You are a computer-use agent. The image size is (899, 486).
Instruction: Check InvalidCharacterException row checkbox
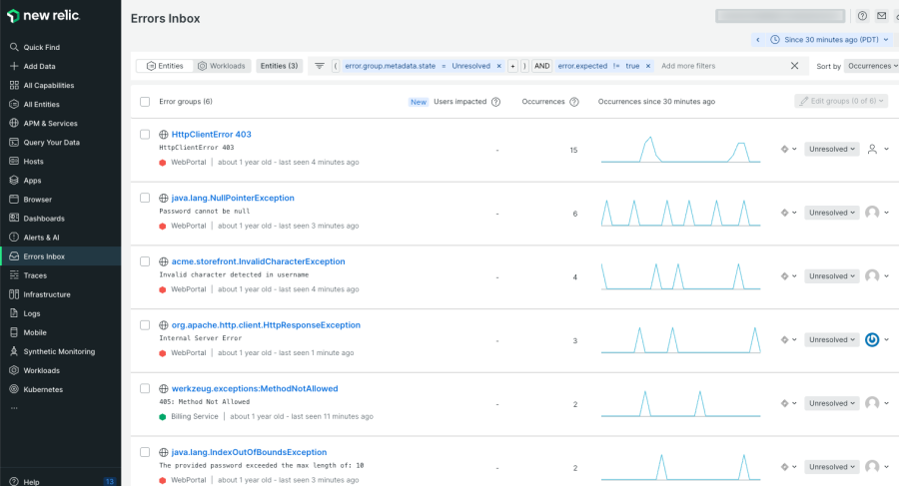point(145,261)
